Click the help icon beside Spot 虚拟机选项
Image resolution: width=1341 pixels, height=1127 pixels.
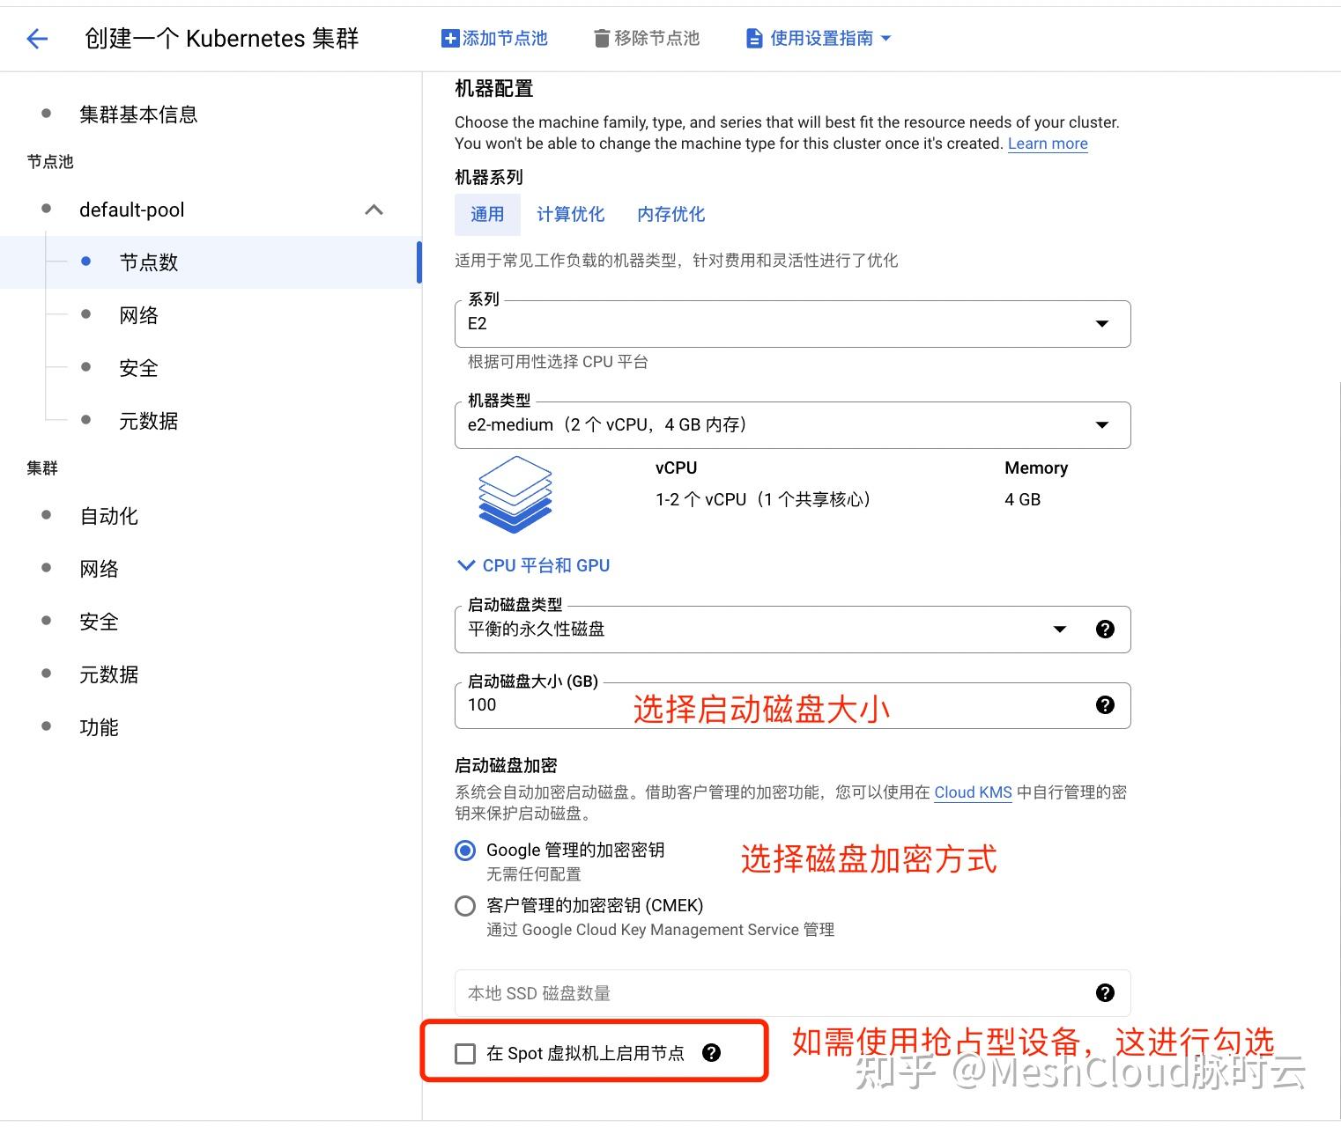point(713,1052)
